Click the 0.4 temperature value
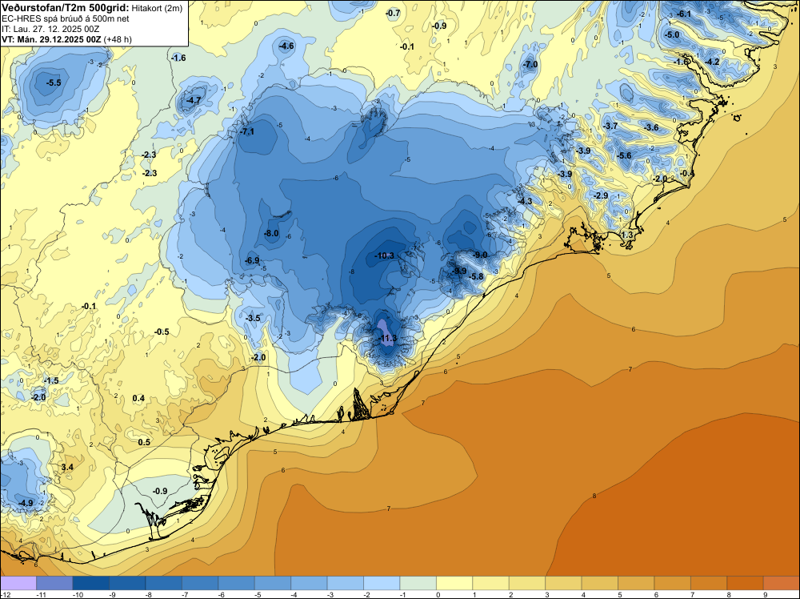The width and height of the screenshot is (800, 599). click(138, 398)
